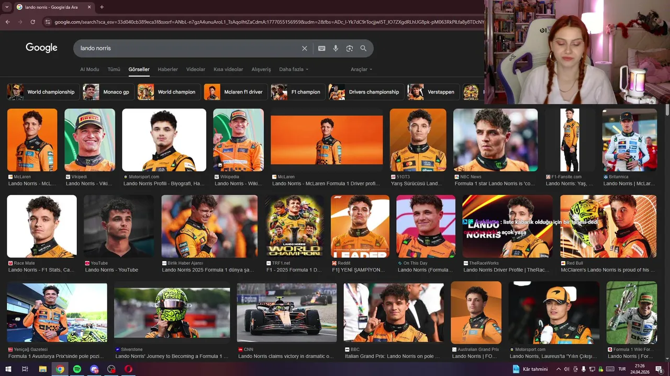Image resolution: width=670 pixels, height=376 pixels.
Task: Open Discord from the taskbar
Action: tap(94, 369)
